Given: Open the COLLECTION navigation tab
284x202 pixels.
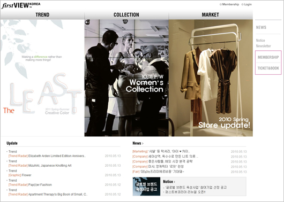Looking at the screenshot, I should [x=126, y=15].
